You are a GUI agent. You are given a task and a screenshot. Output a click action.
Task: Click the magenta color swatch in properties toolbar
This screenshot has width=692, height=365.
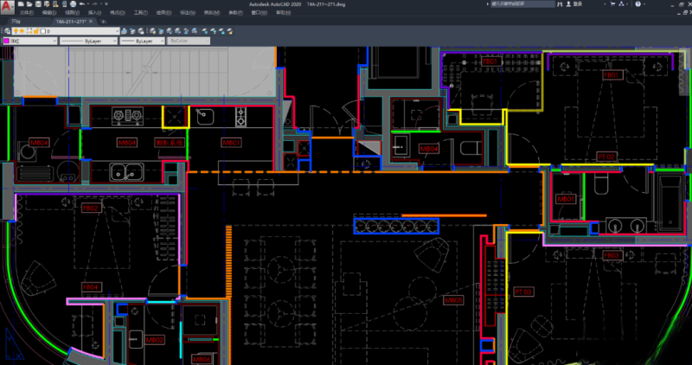(7, 41)
